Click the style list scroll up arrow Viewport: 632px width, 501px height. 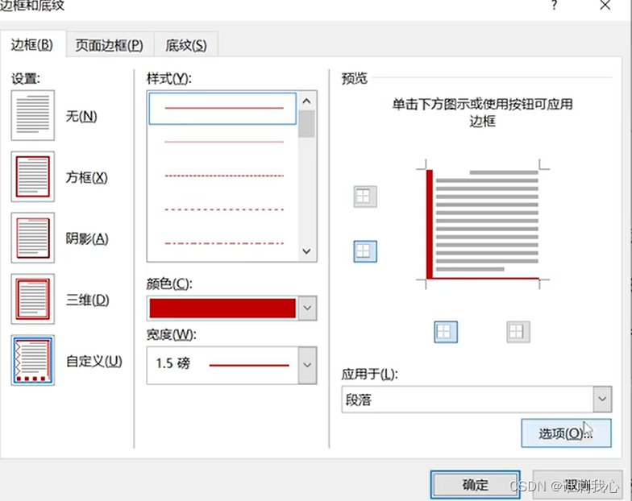[306, 101]
